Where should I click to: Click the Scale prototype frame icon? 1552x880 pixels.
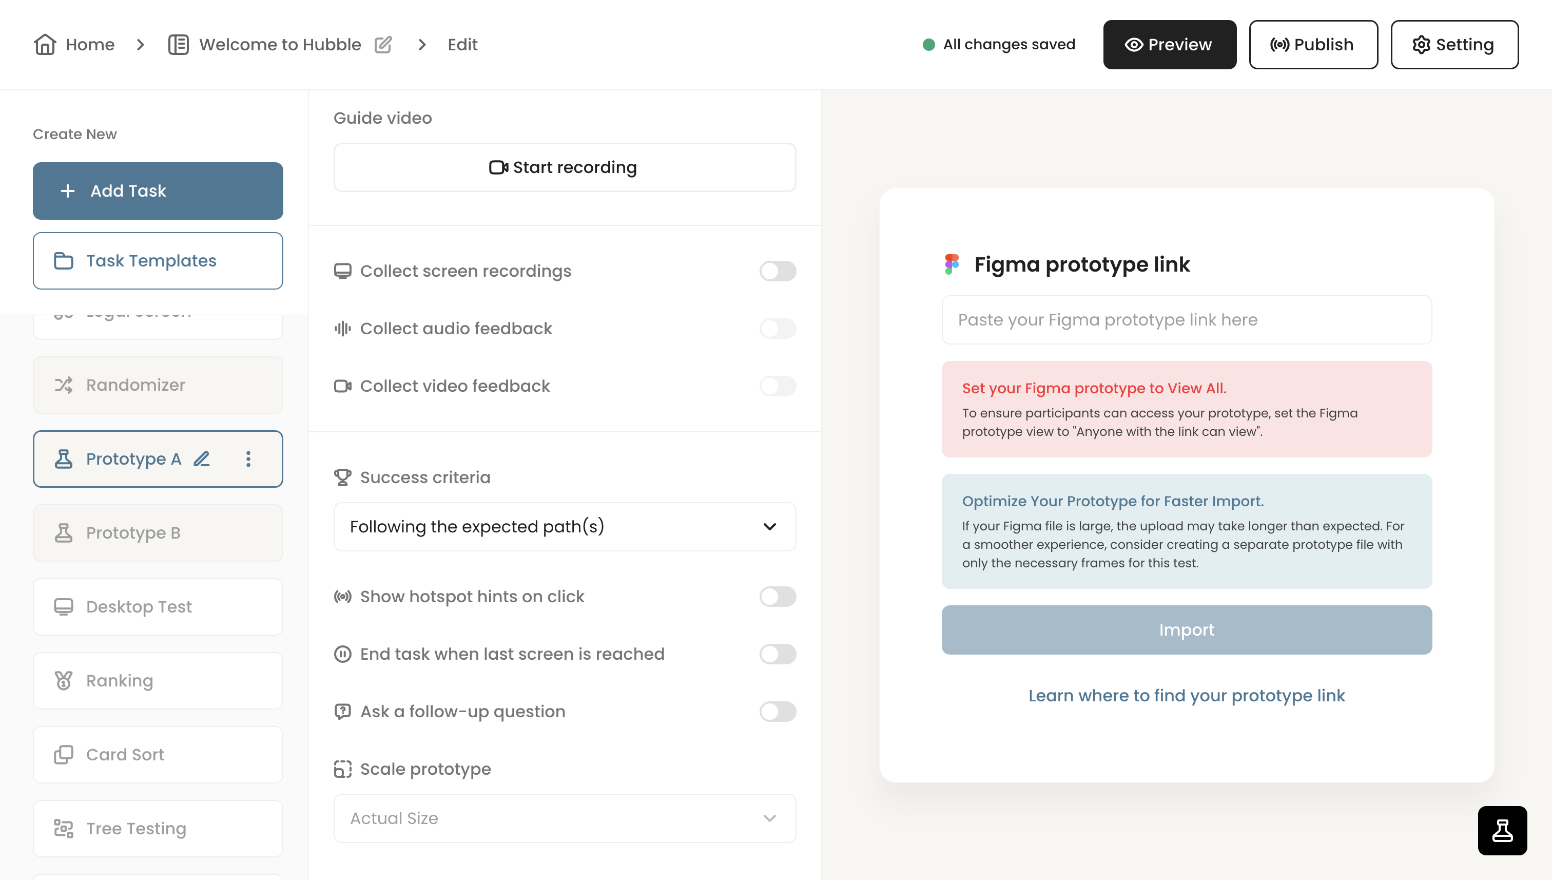point(342,769)
